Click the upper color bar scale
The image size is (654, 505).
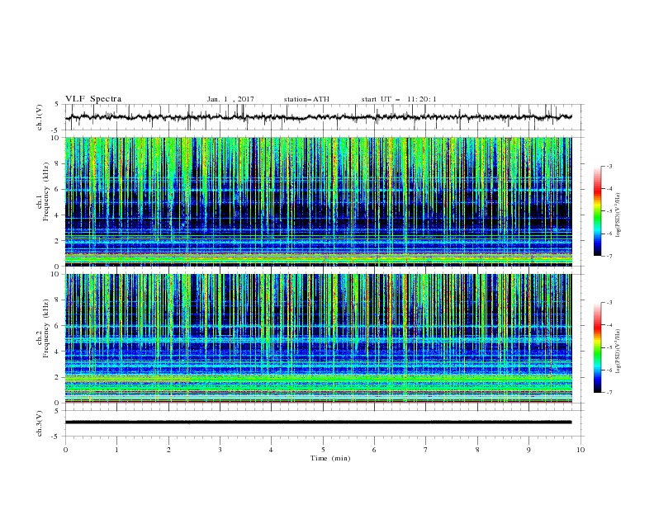coord(598,211)
